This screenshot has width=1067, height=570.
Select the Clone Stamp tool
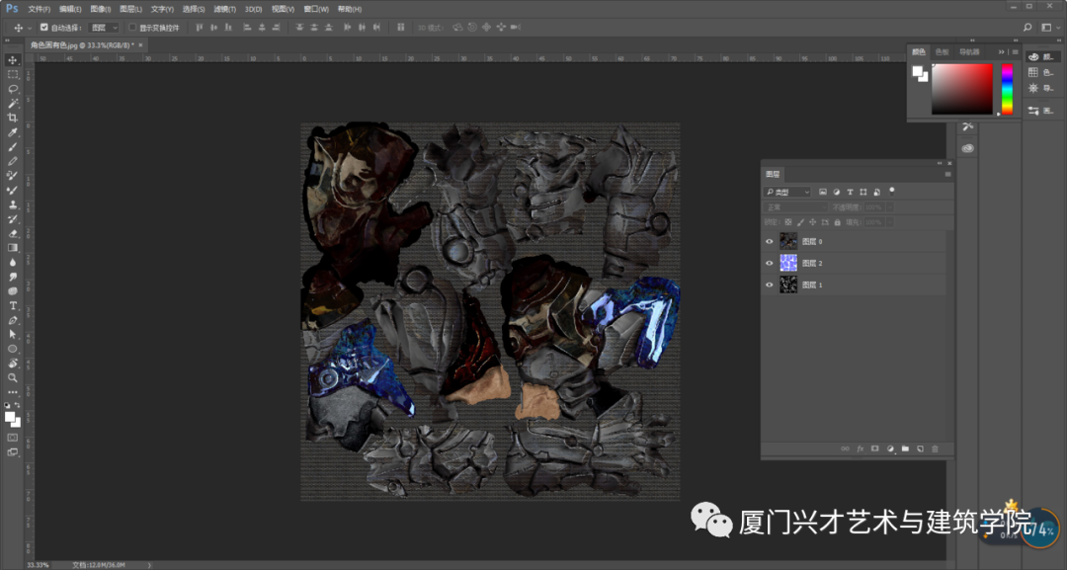[x=12, y=204]
